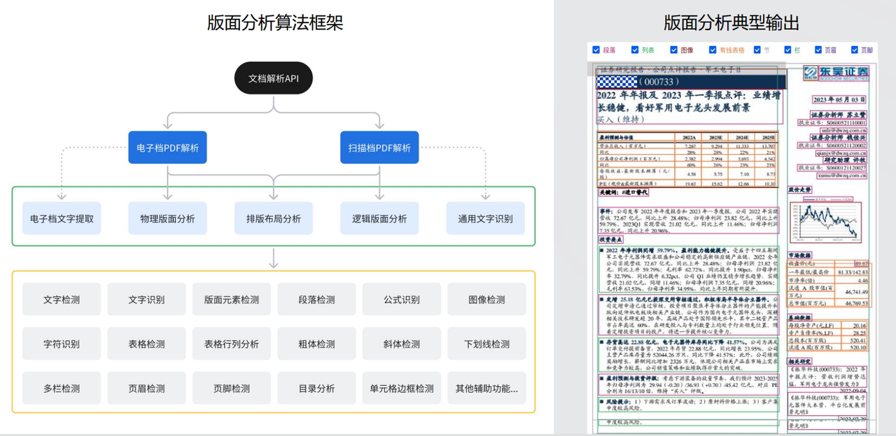Disable the 节 checkbox
This screenshot has height=436, width=896.
[757, 50]
